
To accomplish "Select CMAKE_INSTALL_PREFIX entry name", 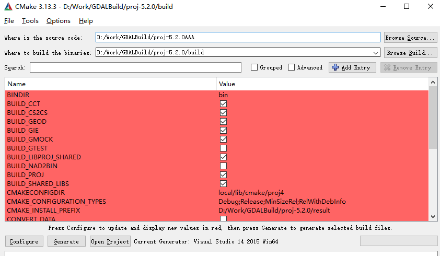I will click(x=43, y=211).
